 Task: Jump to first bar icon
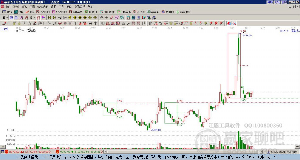49,18
